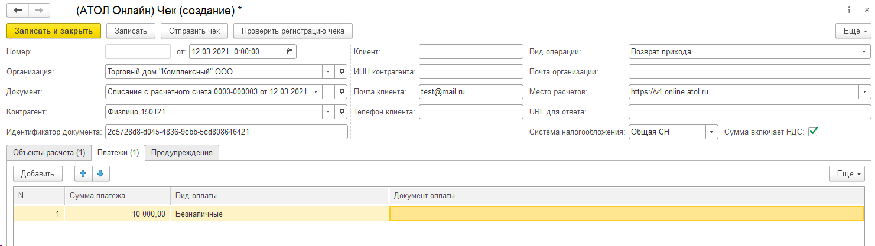
Task: Click the date field 12.03.2021
Action: click(x=236, y=51)
